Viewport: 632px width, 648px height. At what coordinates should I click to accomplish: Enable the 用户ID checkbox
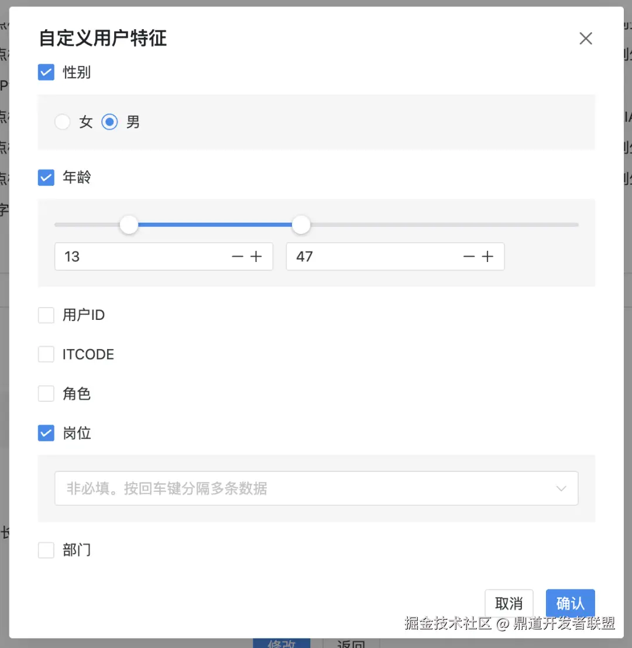coord(46,315)
